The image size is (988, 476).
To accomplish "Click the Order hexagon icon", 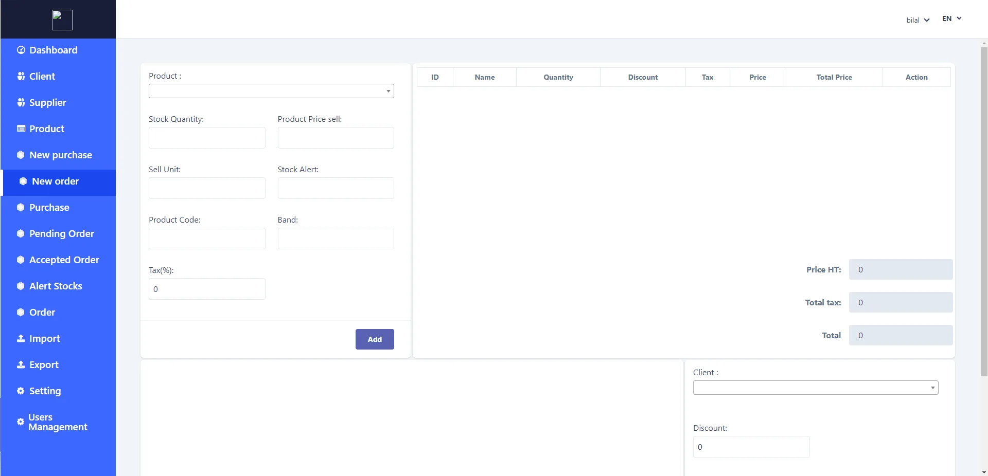I will coord(21,312).
